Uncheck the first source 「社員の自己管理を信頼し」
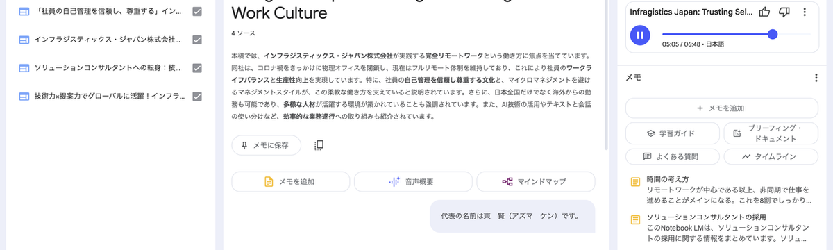The image size is (833, 250). coord(197,12)
